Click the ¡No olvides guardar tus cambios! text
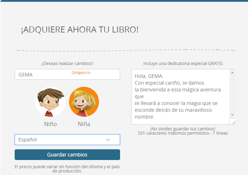Viewport: 248px width, 175px height. coord(183,129)
